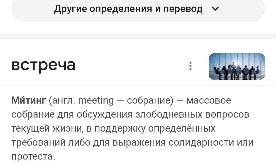Expand Другие определения и перевод

(x=138, y=9)
